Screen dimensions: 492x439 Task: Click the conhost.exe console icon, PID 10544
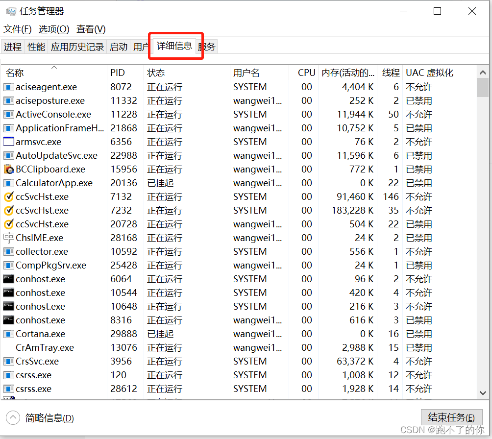click(9, 293)
